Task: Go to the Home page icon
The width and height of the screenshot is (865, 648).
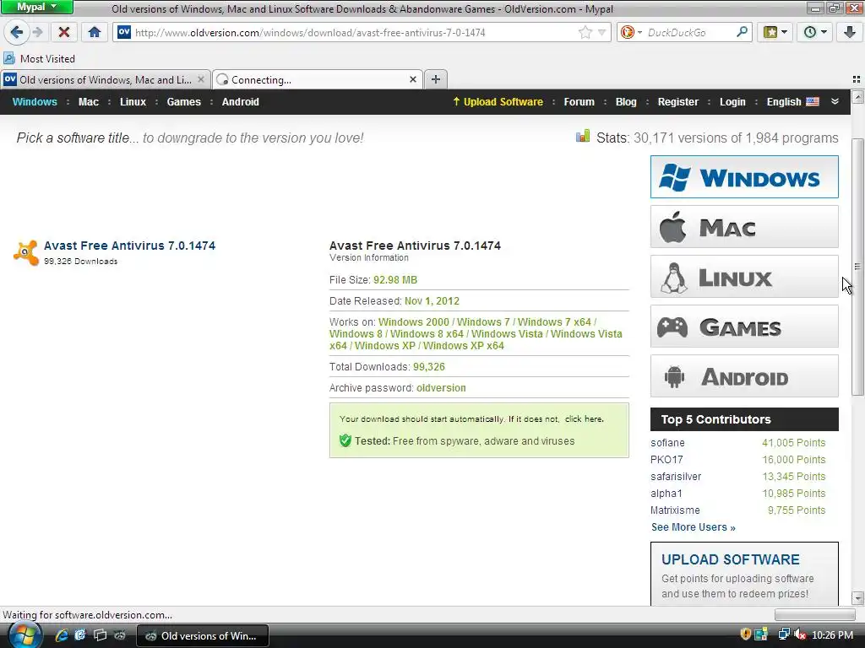Action: pos(95,33)
